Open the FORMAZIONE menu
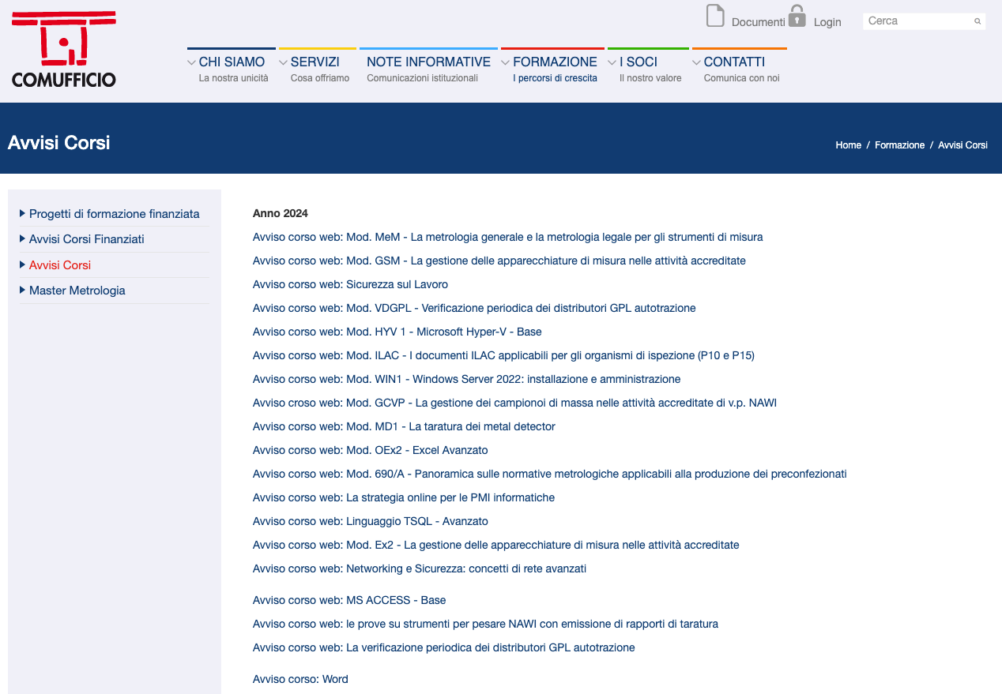The image size is (1002, 694). point(555,62)
